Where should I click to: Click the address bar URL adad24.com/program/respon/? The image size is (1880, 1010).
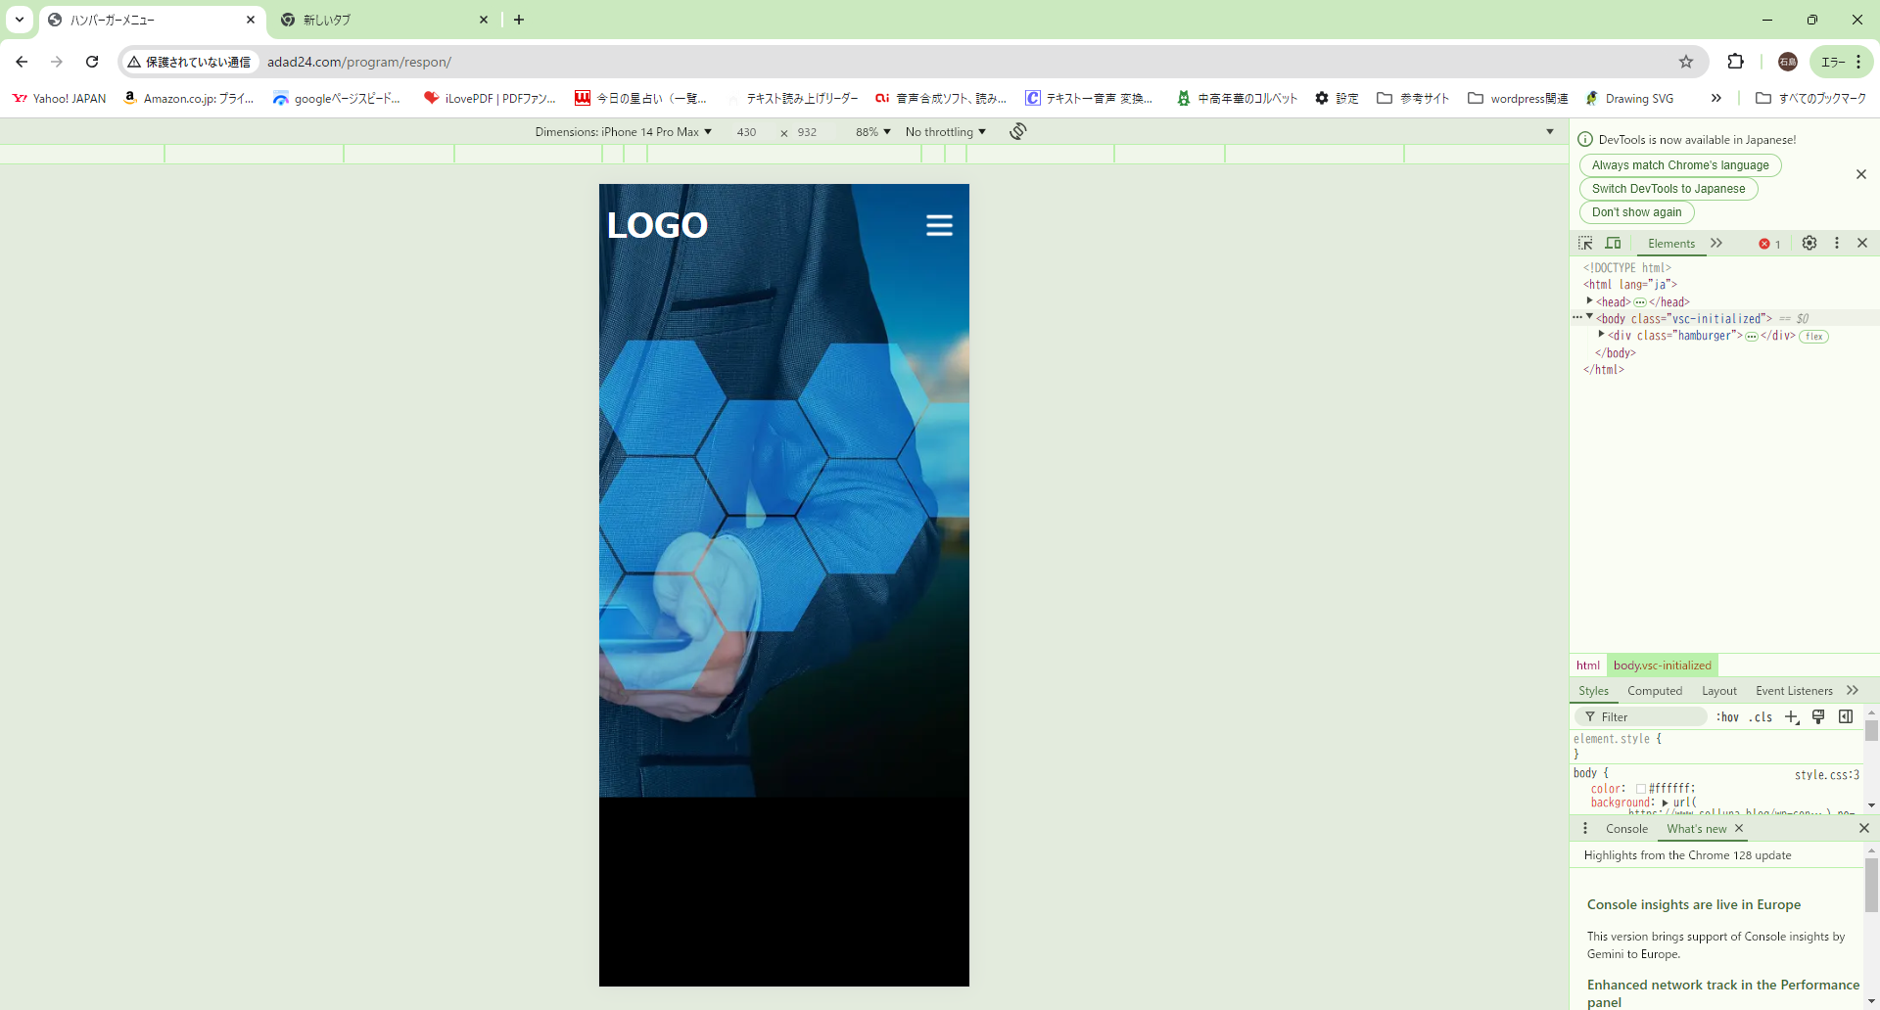pos(359,62)
